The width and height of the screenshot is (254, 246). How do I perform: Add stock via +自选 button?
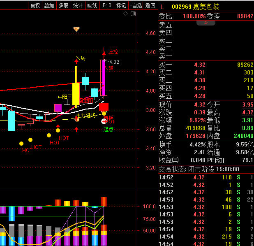tap(136, 5)
